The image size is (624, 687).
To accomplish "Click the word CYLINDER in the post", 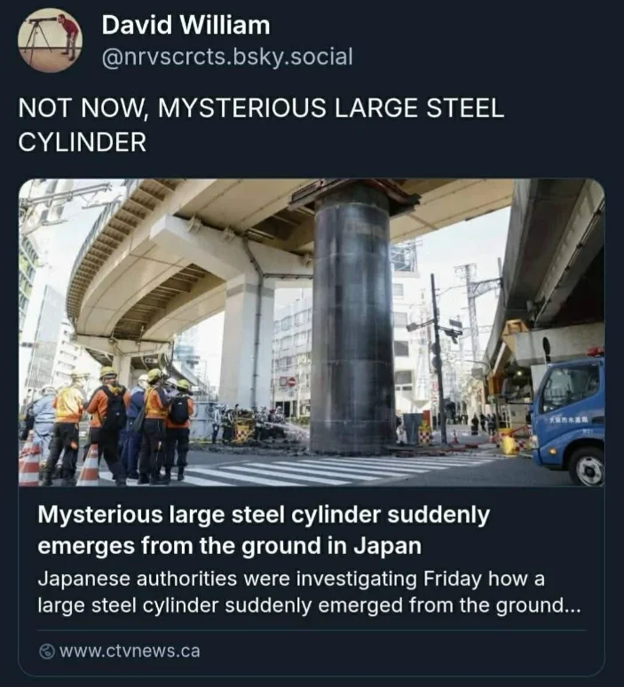I will (83, 142).
